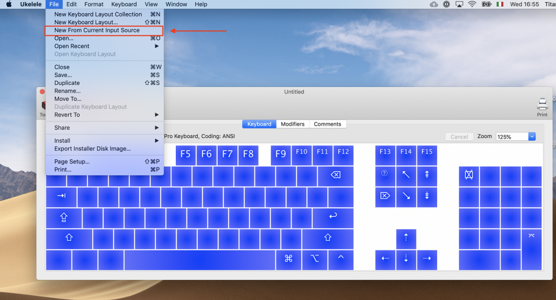Click the Zoom percentage input field

pos(513,137)
